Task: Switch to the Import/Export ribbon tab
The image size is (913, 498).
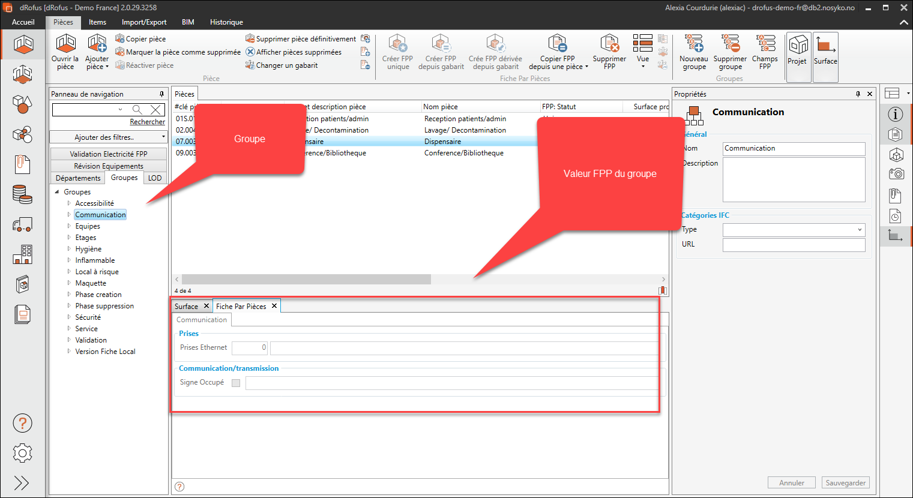Action: [144, 22]
